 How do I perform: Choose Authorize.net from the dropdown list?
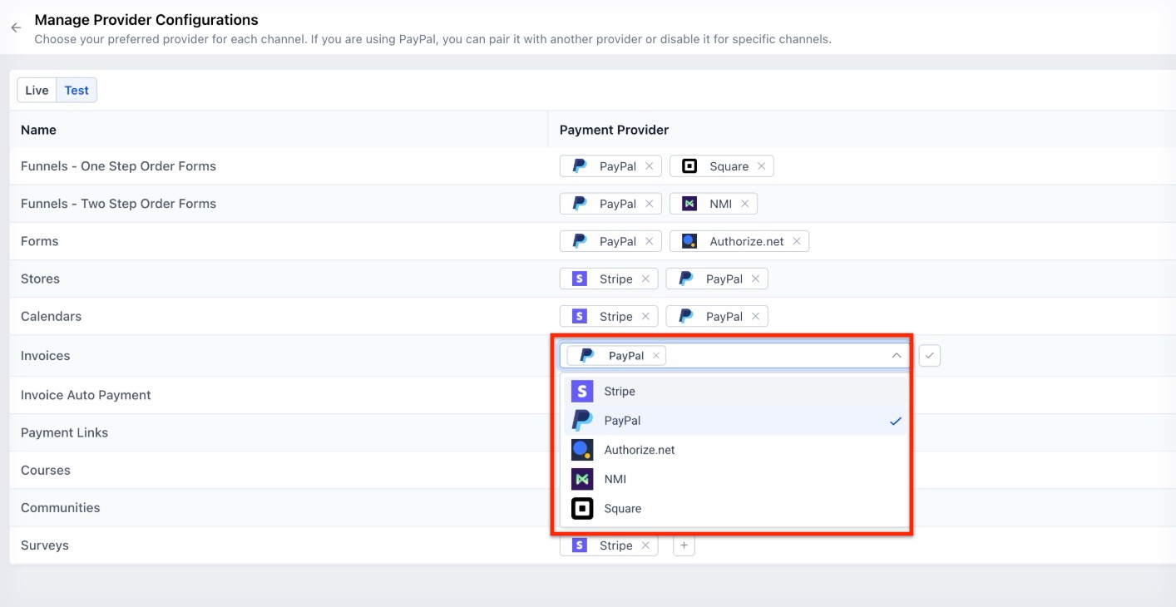click(639, 450)
